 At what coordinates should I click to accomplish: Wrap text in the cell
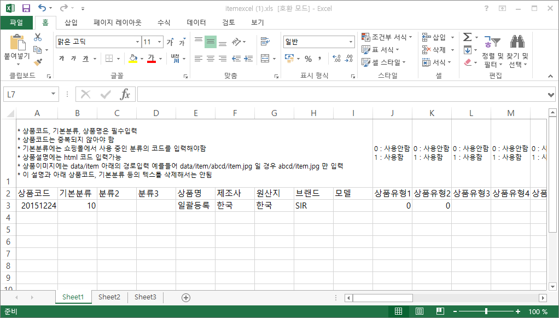coord(265,42)
